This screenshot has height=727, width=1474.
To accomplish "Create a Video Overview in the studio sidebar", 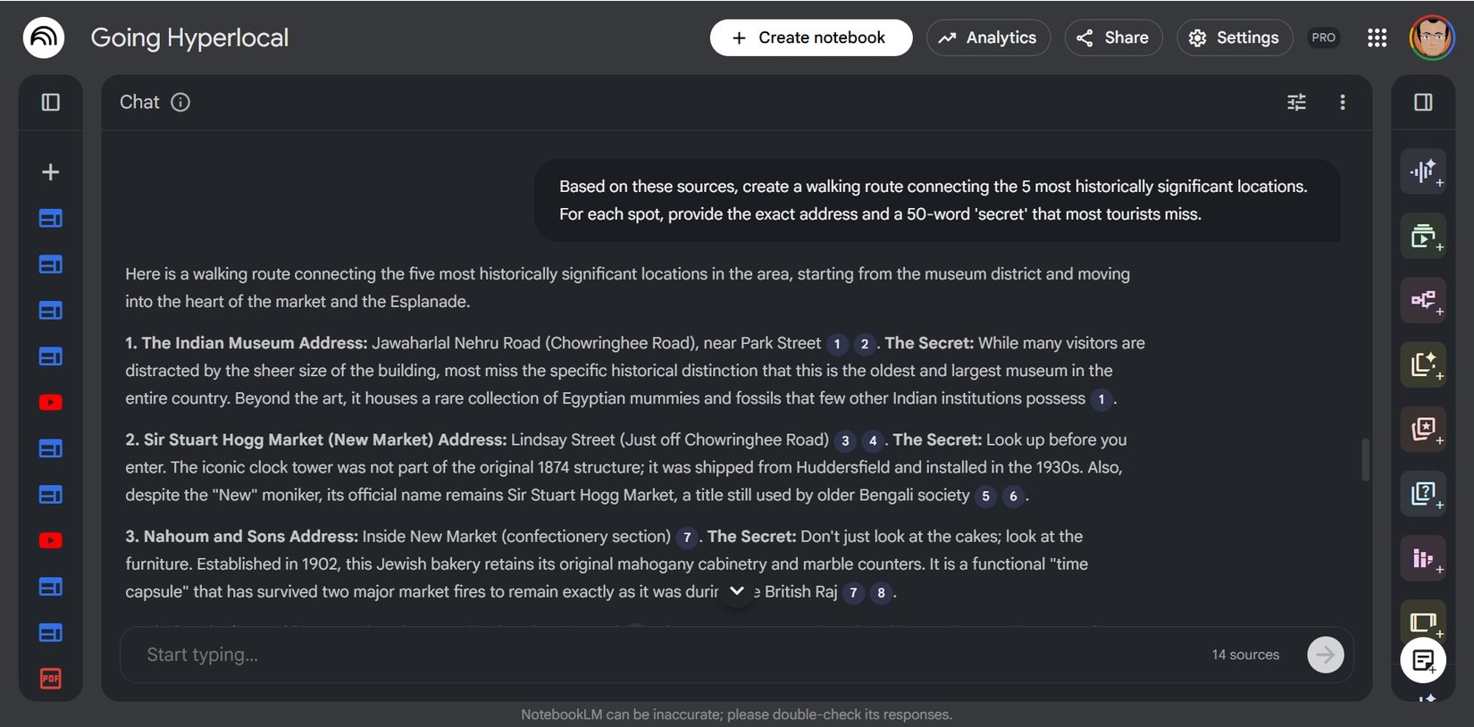I will coord(1423,236).
